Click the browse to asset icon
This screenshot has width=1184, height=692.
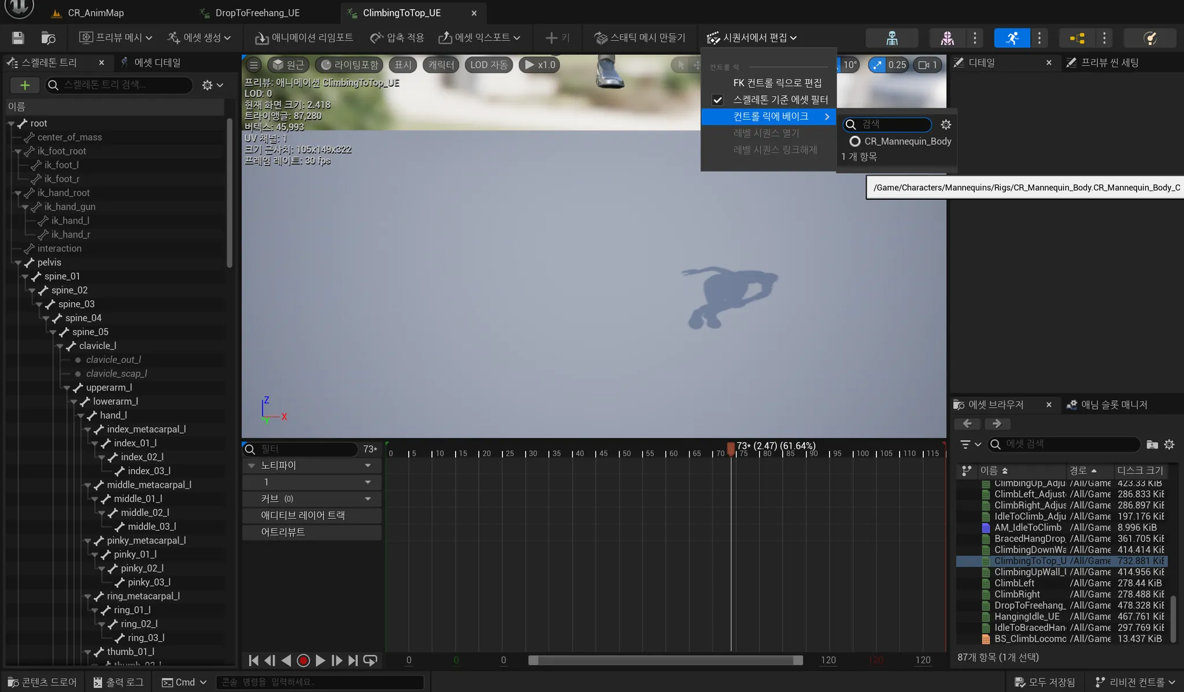click(49, 38)
